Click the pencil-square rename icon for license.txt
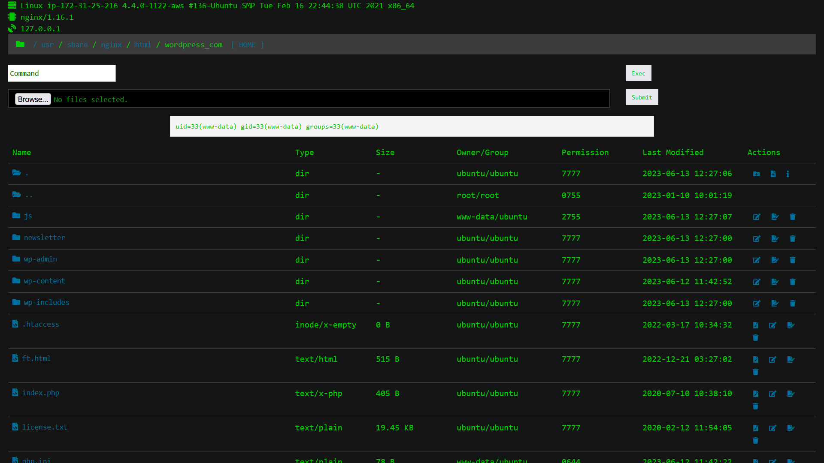The height and width of the screenshot is (463, 824). (x=772, y=428)
